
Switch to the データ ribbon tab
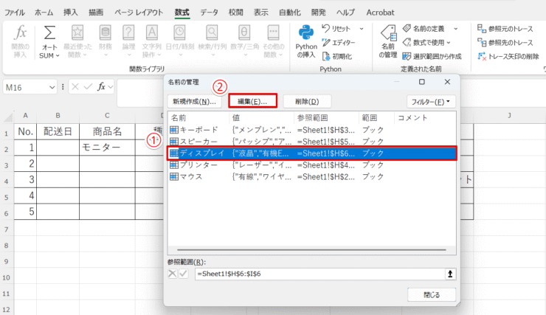tap(209, 13)
